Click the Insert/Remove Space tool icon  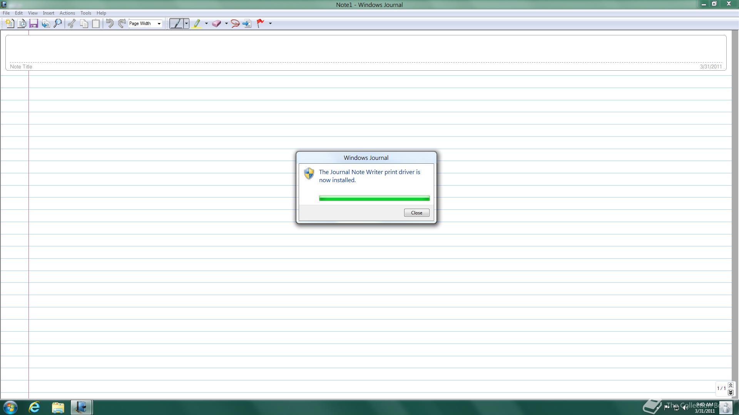coord(247,23)
